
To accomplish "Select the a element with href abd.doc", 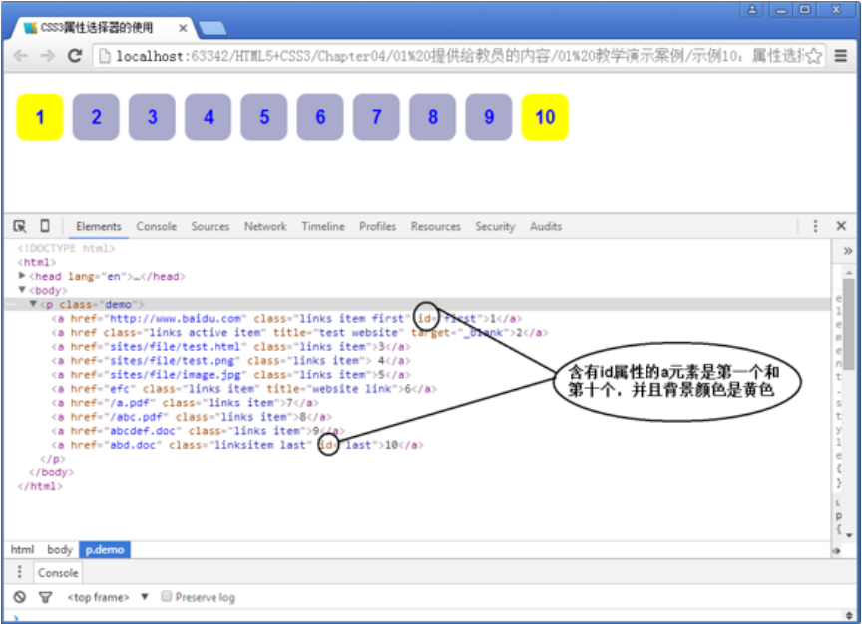I will [237, 445].
